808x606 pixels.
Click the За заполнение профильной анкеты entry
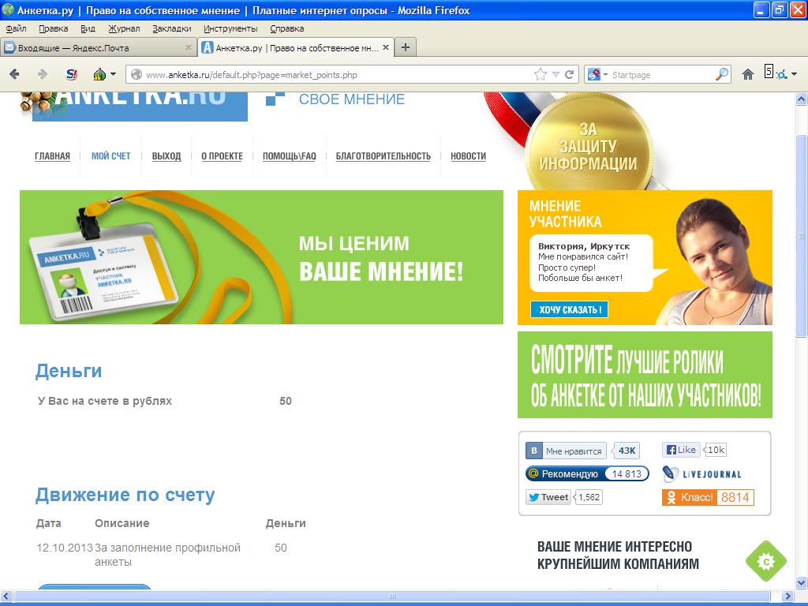tap(167, 555)
